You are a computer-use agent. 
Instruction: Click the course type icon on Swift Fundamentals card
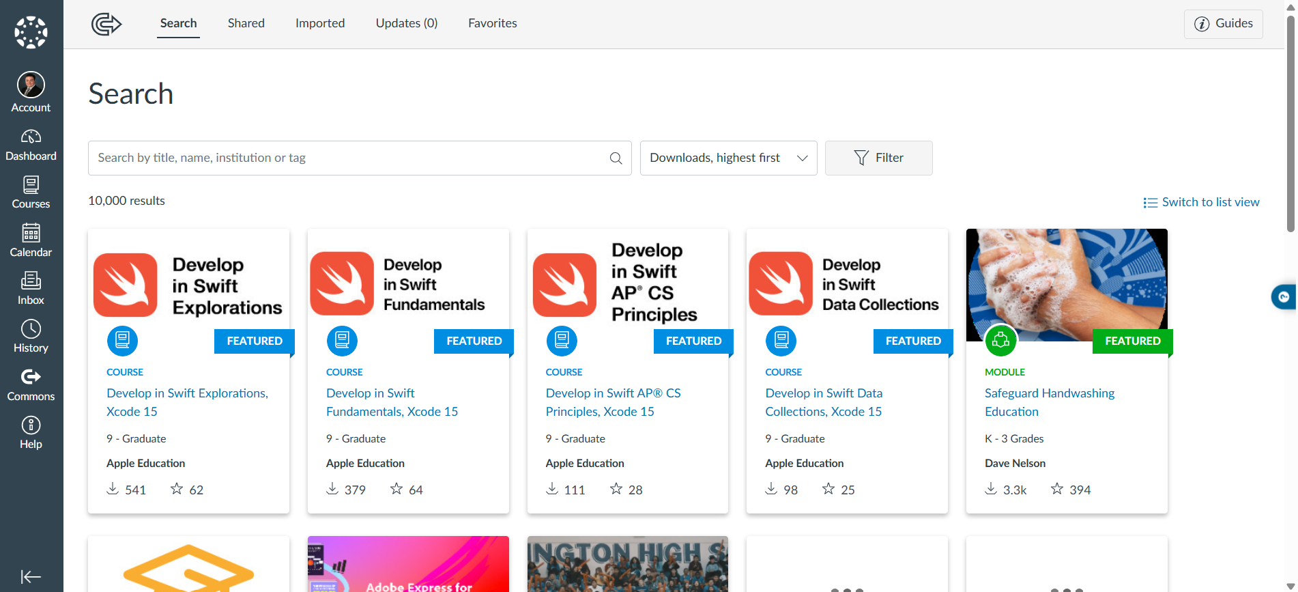[342, 340]
